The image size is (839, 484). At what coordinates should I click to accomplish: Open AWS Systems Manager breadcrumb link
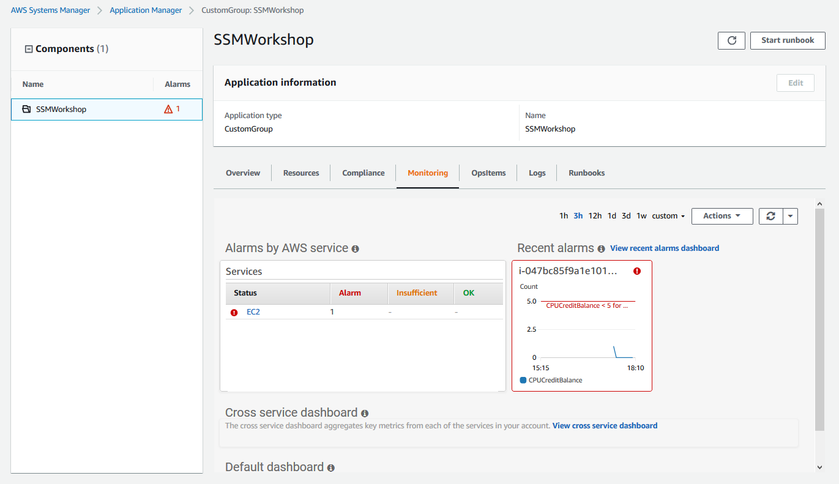click(50, 10)
